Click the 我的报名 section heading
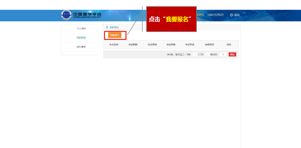The width and height of the screenshot is (301, 148). (x=114, y=28)
